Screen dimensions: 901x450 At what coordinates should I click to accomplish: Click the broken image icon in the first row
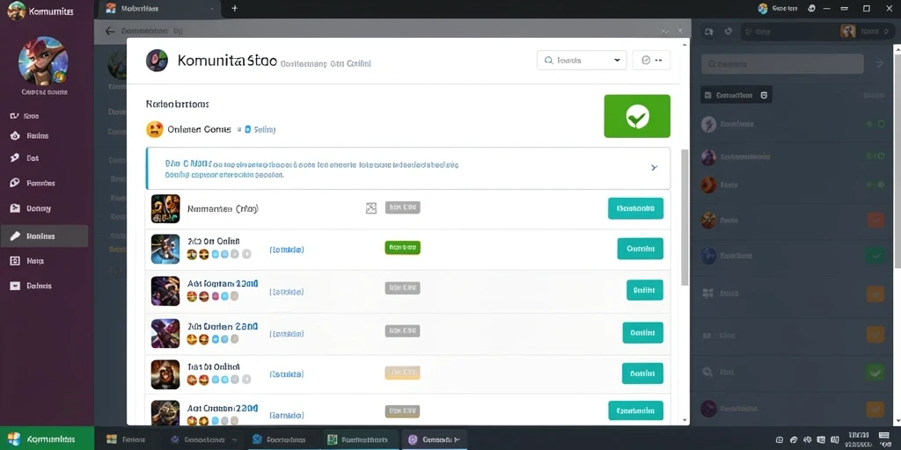click(371, 208)
